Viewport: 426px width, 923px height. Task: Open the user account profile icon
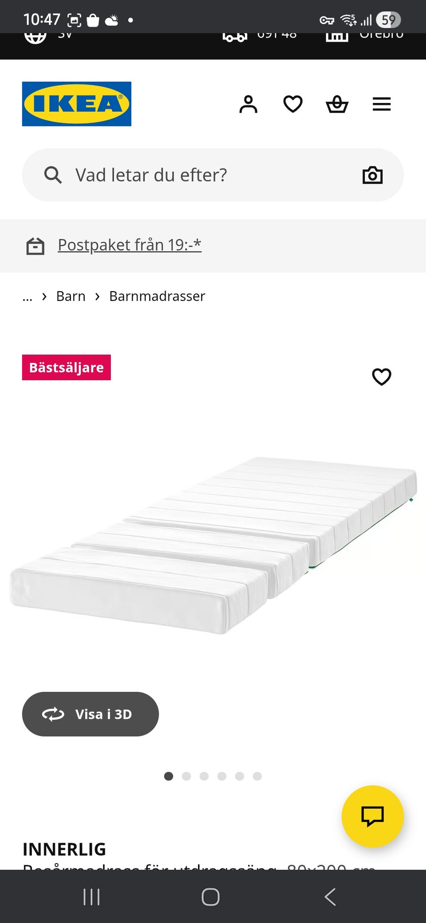(248, 104)
